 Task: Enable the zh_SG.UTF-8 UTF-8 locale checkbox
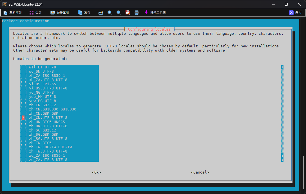click(x=23, y=139)
